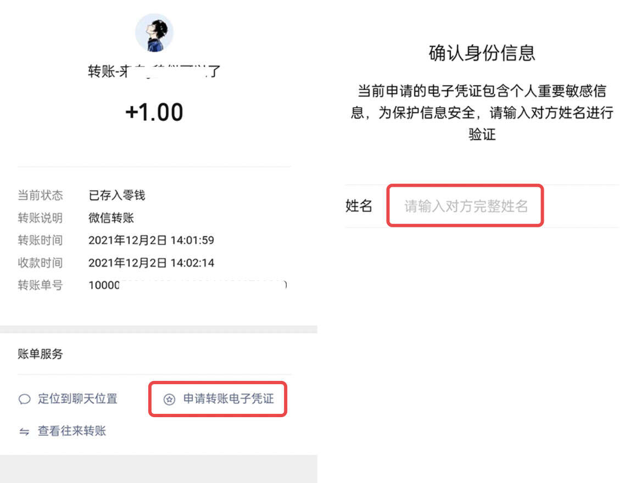
Task: Click the 确认身份信息 page title
Action: (x=482, y=53)
